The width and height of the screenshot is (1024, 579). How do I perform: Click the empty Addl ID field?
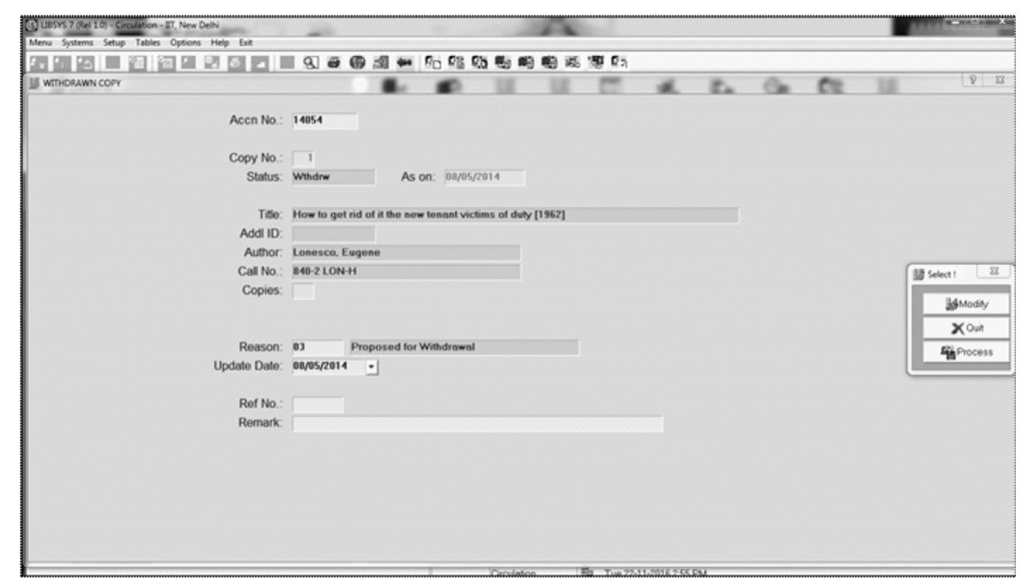tap(333, 234)
